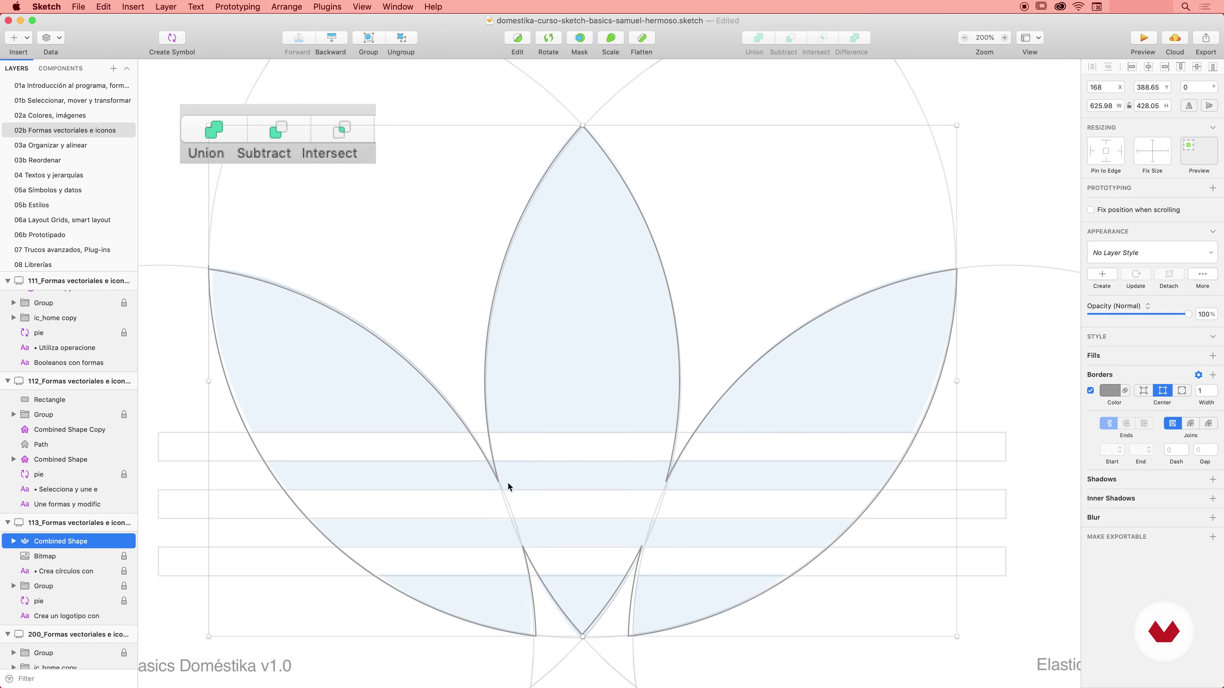
Task: Collapse the 112_Formas vectoriales artboard
Action: pos(8,381)
